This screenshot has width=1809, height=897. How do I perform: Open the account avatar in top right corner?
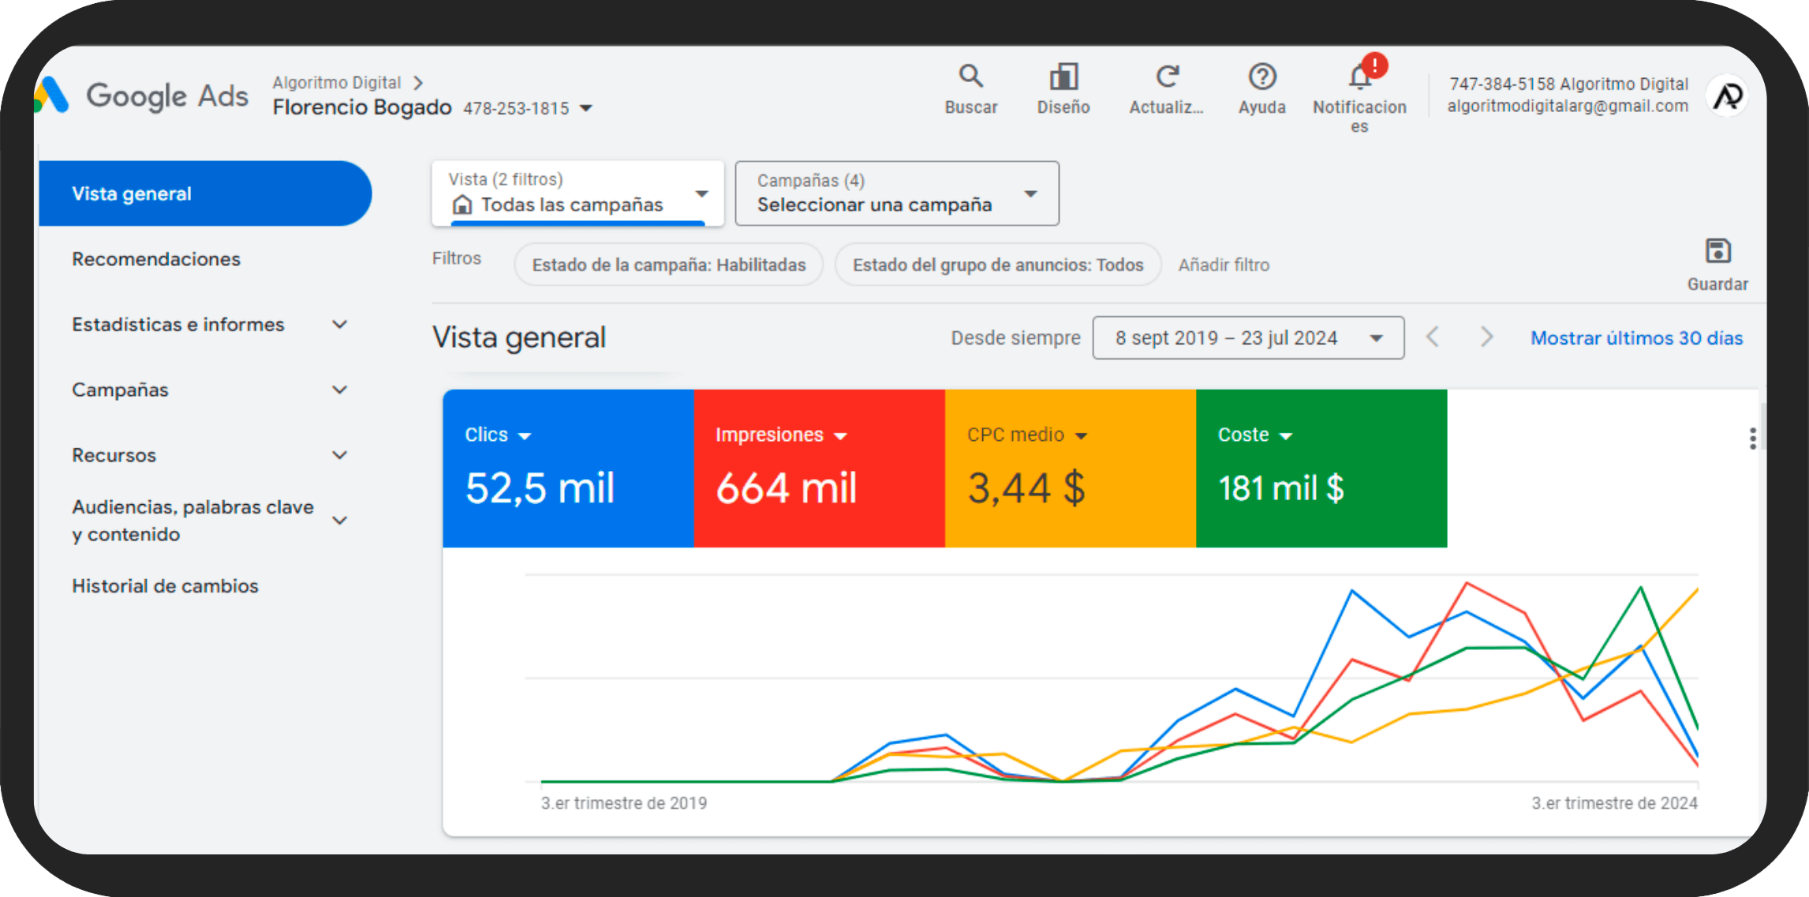[1726, 95]
